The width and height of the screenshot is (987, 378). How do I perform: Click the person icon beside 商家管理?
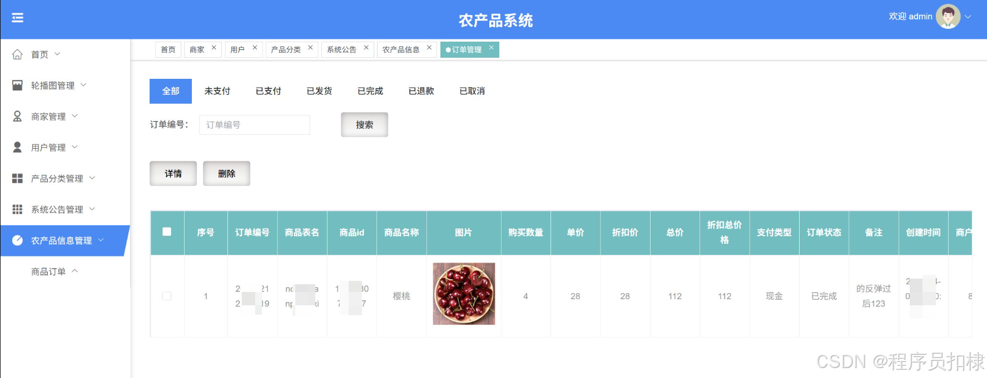tap(17, 117)
